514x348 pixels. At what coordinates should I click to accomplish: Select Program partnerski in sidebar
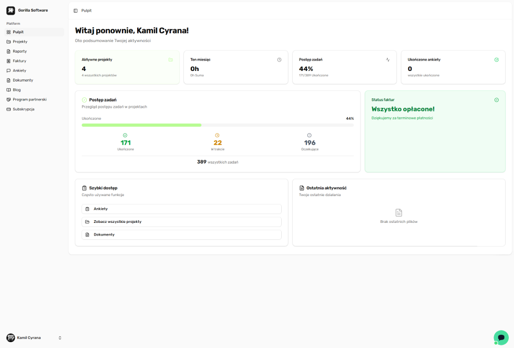(29, 99)
